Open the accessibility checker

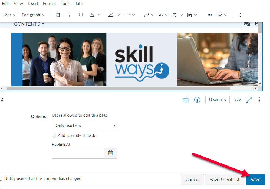click(197, 100)
